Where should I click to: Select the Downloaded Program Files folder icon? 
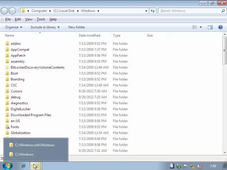click(7, 115)
